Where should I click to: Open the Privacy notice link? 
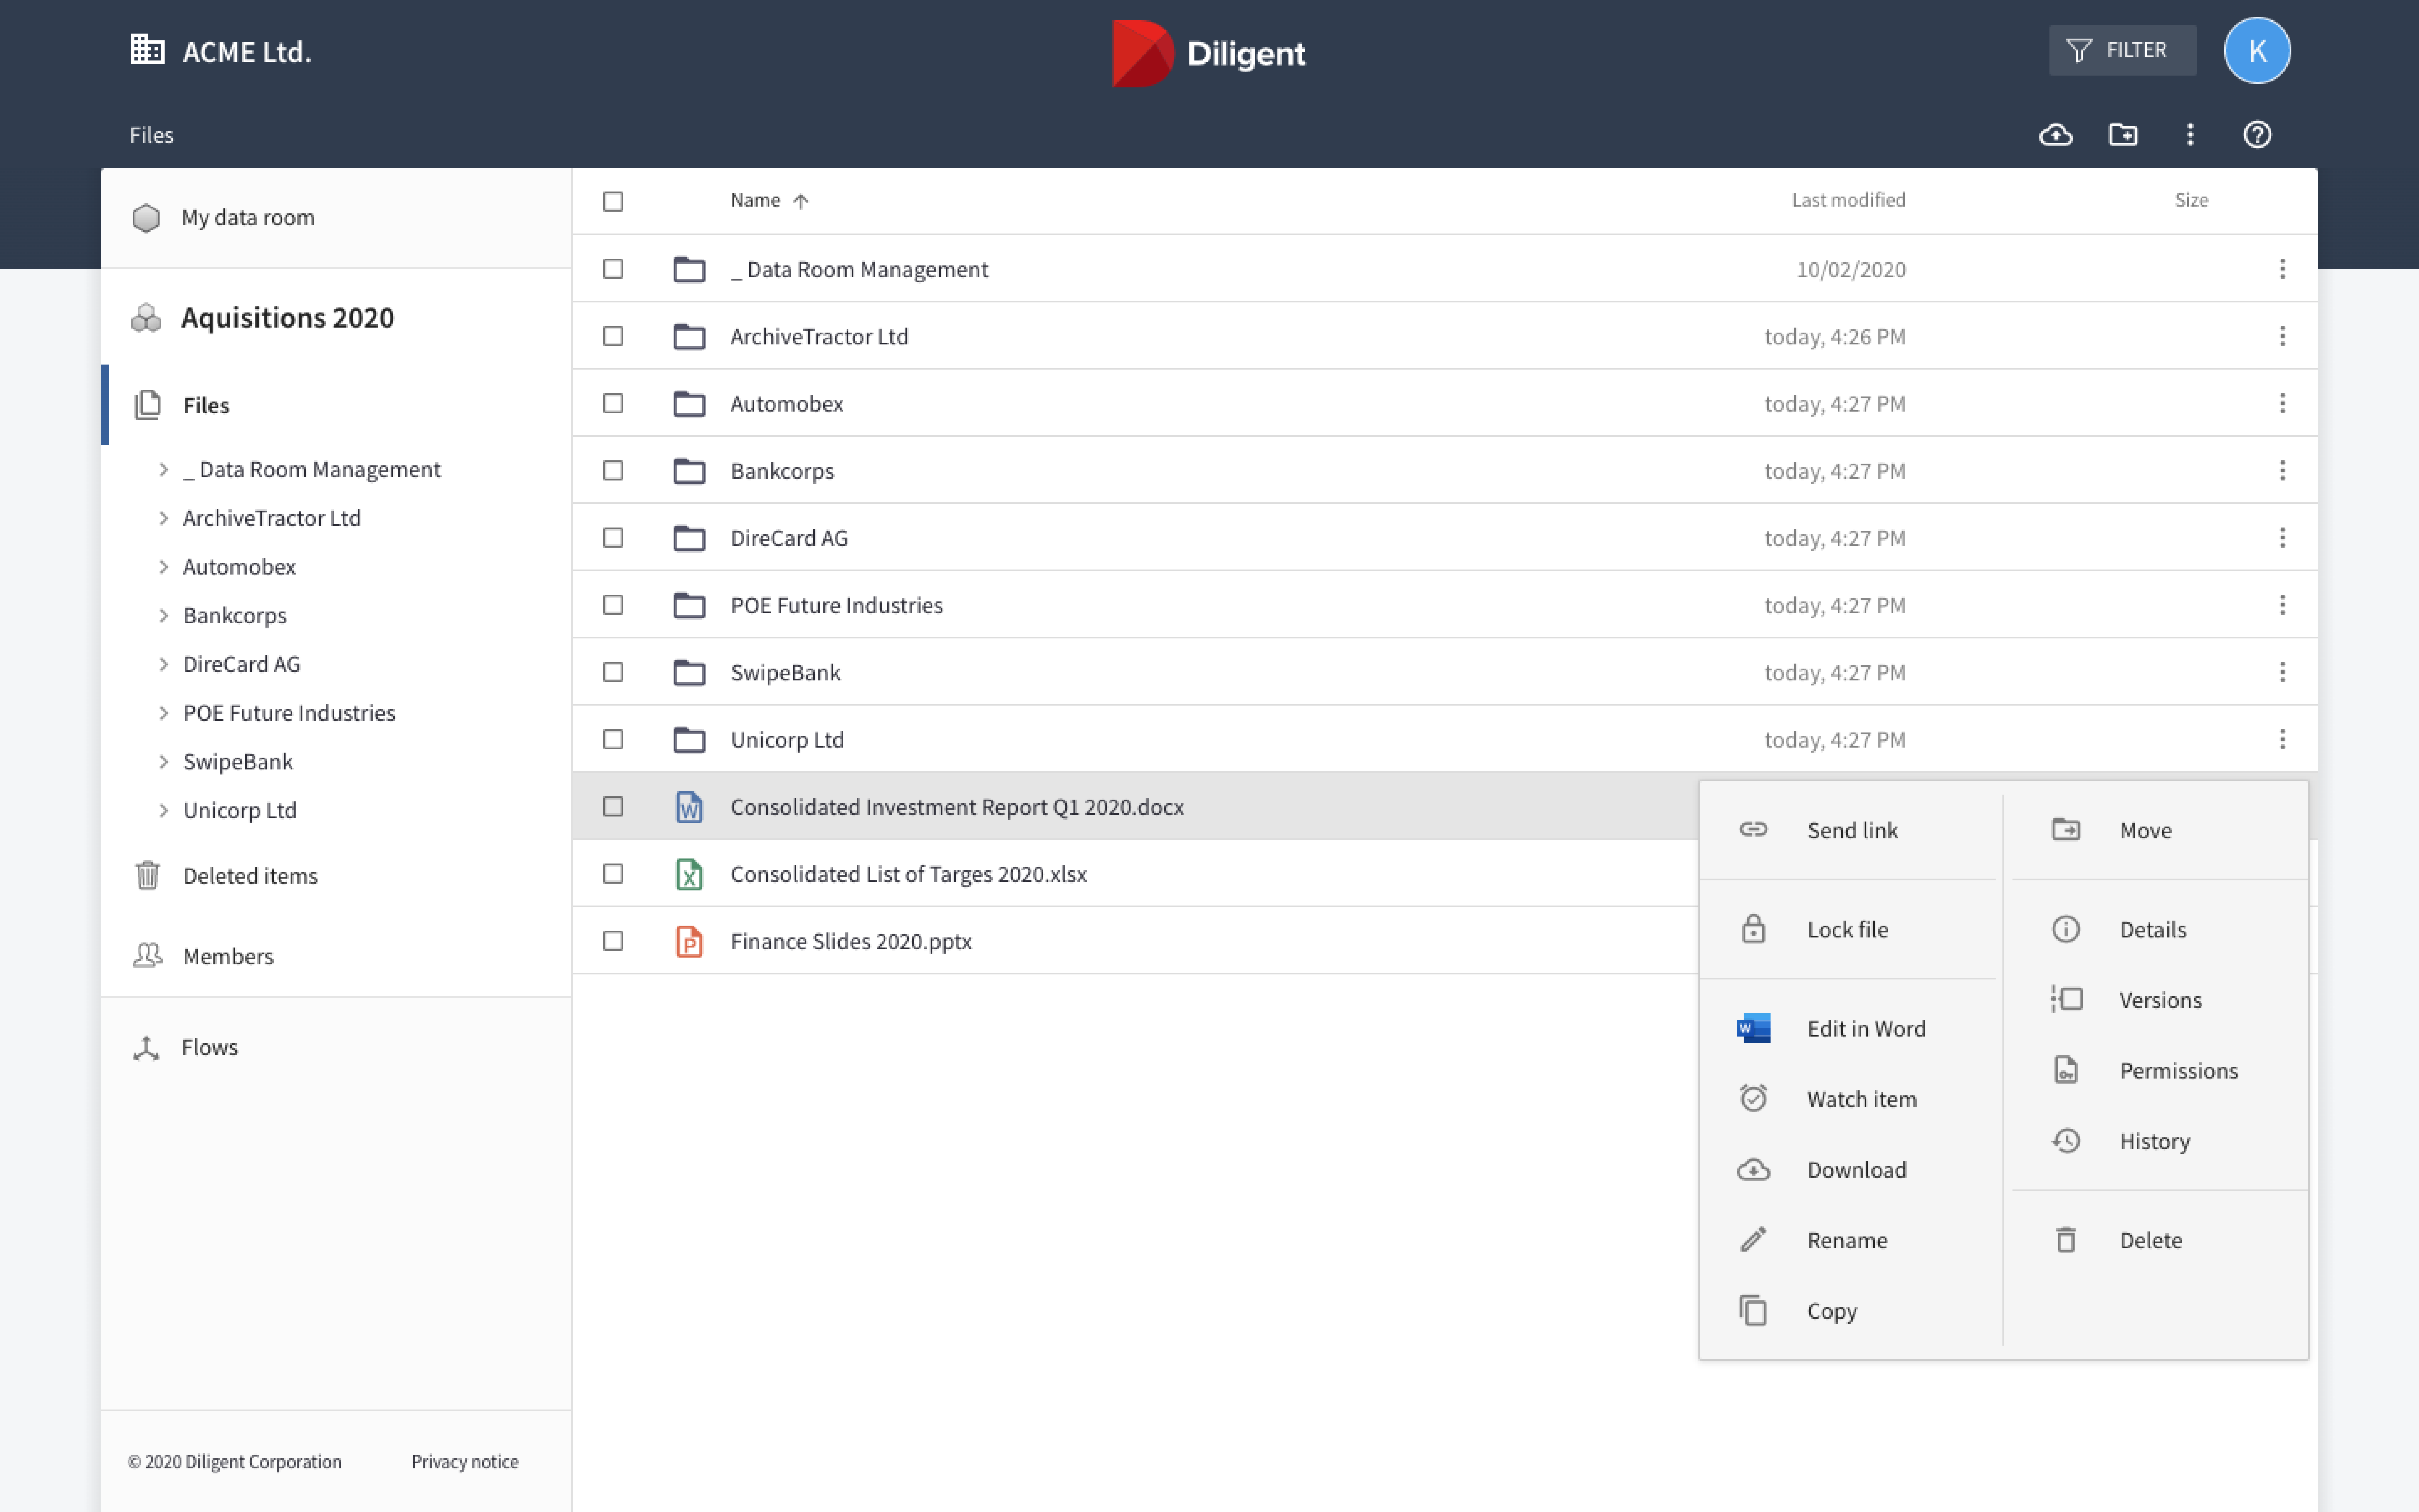click(465, 1461)
